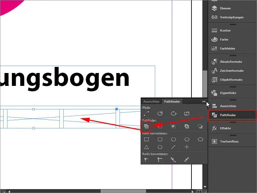Toggle the Pathfinder panel in the dock
This screenshot has height=193, width=257.
[x=232, y=115]
